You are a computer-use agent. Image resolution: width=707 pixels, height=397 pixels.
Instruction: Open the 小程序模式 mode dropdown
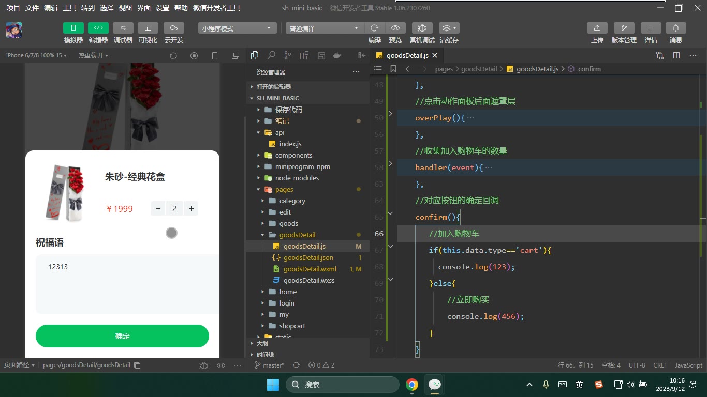[237, 28]
